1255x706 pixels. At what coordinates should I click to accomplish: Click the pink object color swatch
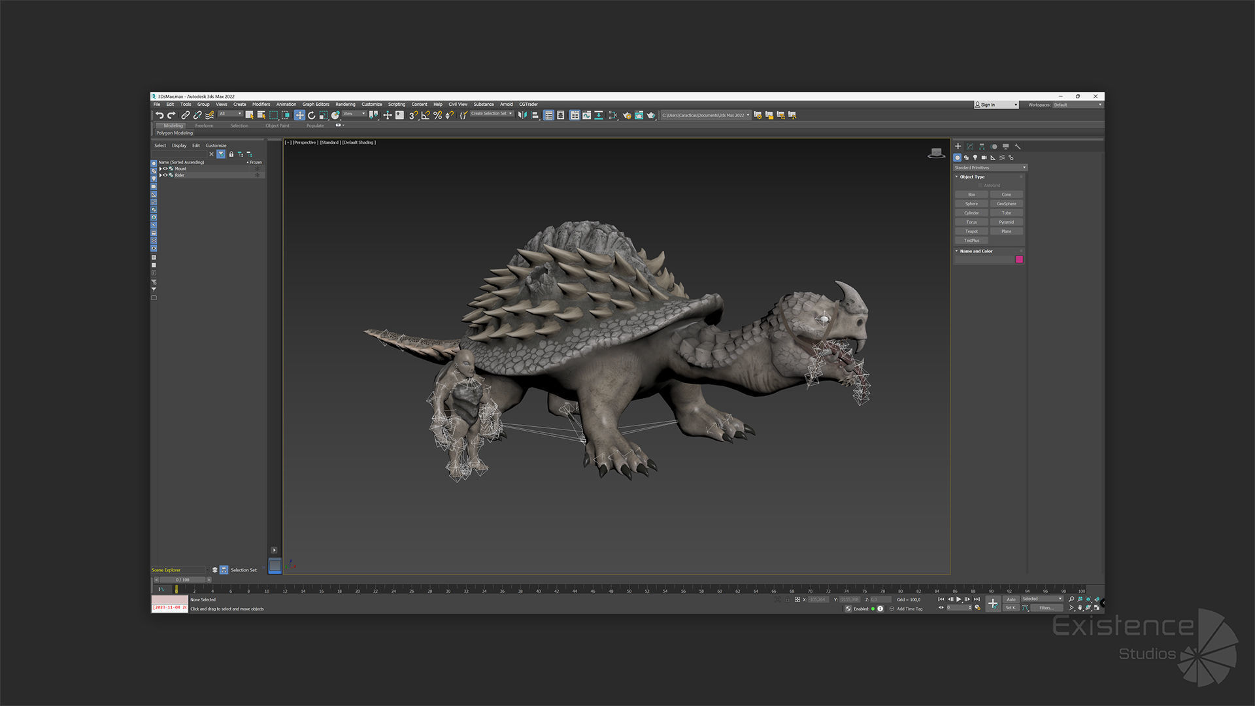pyautogui.click(x=1019, y=260)
